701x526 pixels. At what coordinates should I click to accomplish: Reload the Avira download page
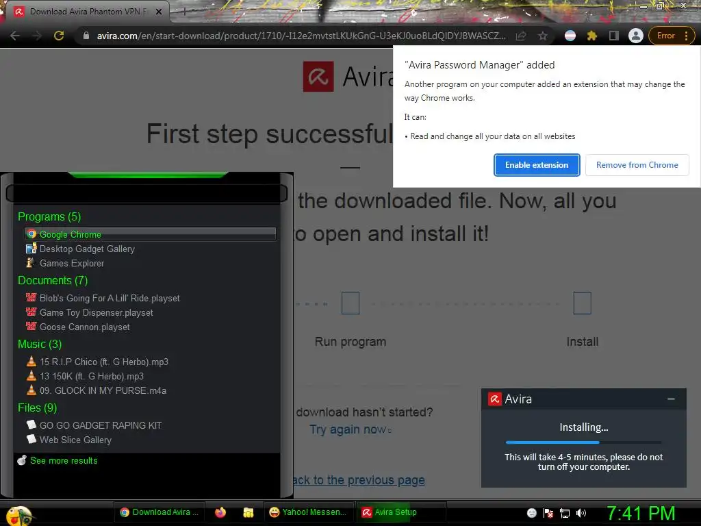click(59, 36)
